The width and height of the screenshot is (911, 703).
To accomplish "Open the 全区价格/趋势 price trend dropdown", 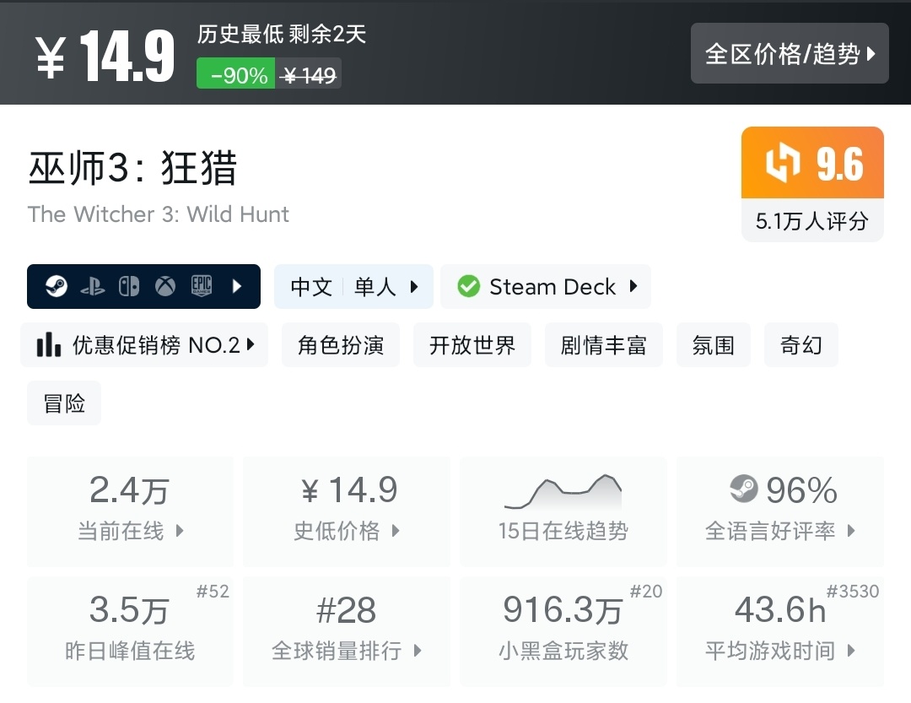I will coord(790,54).
